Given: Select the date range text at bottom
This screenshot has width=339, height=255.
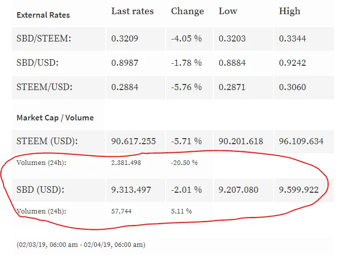Looking at the screenshot, I should tap(81, 245).
